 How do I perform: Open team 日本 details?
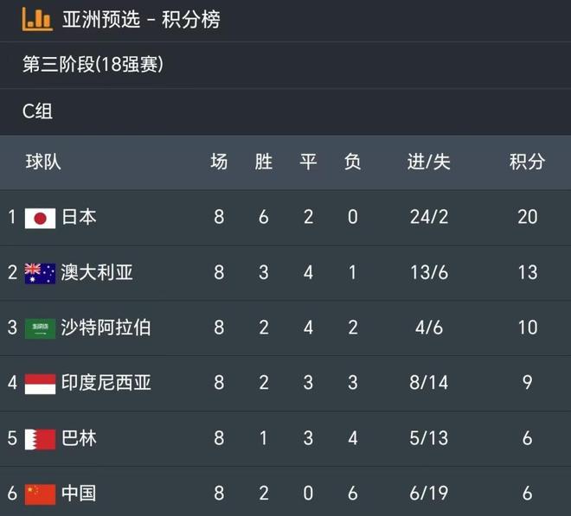pyautogui.click(x=79, y=217)
